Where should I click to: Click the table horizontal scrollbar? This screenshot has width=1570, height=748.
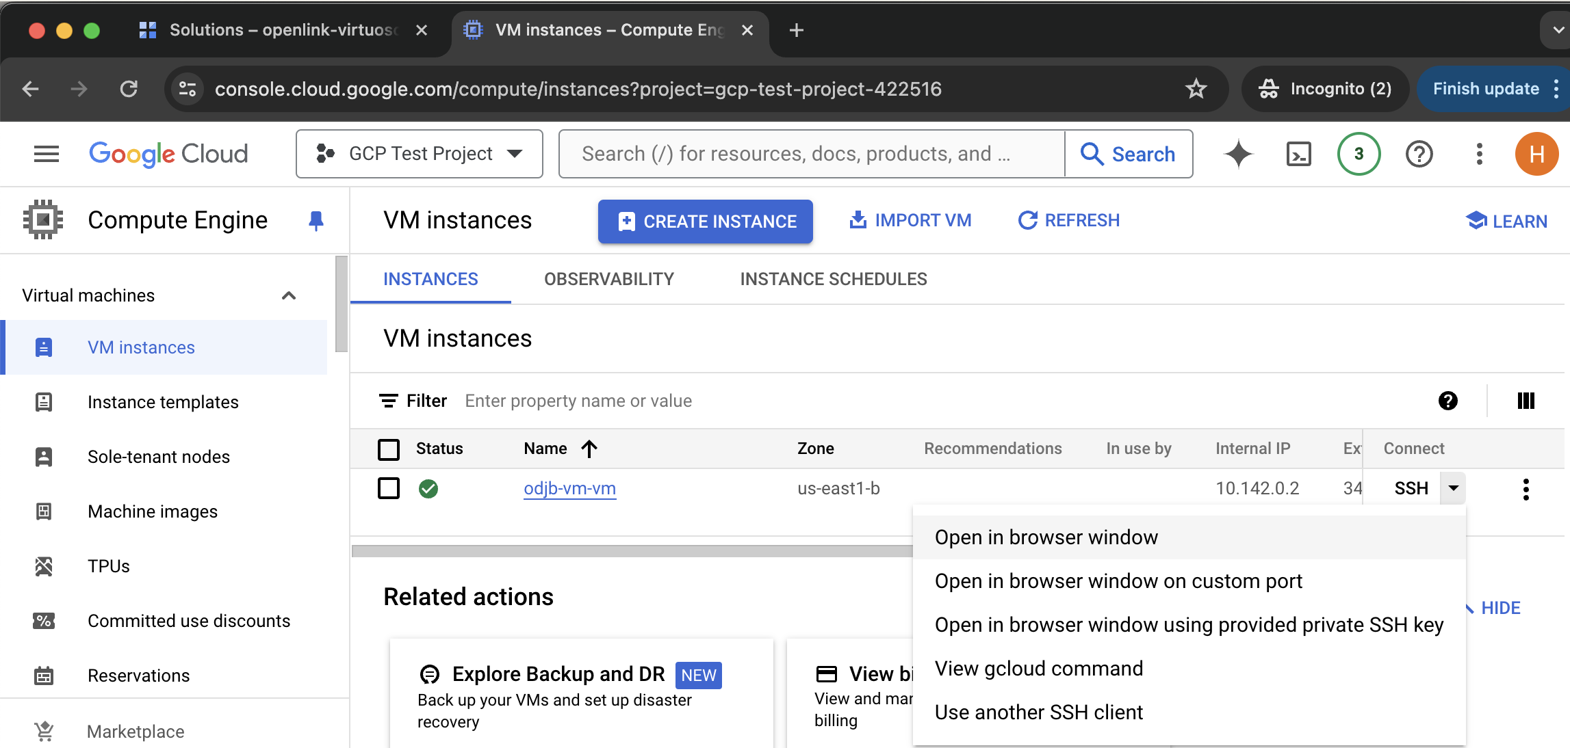point(632,551)
